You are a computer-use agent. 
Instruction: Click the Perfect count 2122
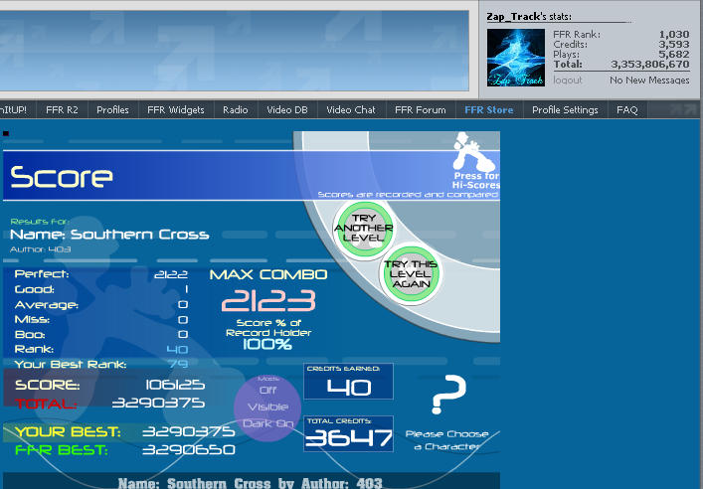pos(171,274)
